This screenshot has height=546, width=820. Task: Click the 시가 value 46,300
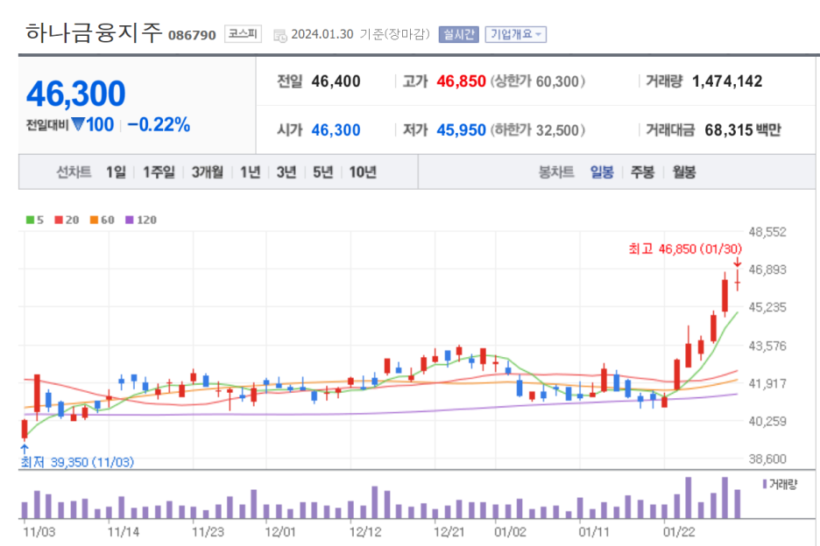click(x=336, y=130)
